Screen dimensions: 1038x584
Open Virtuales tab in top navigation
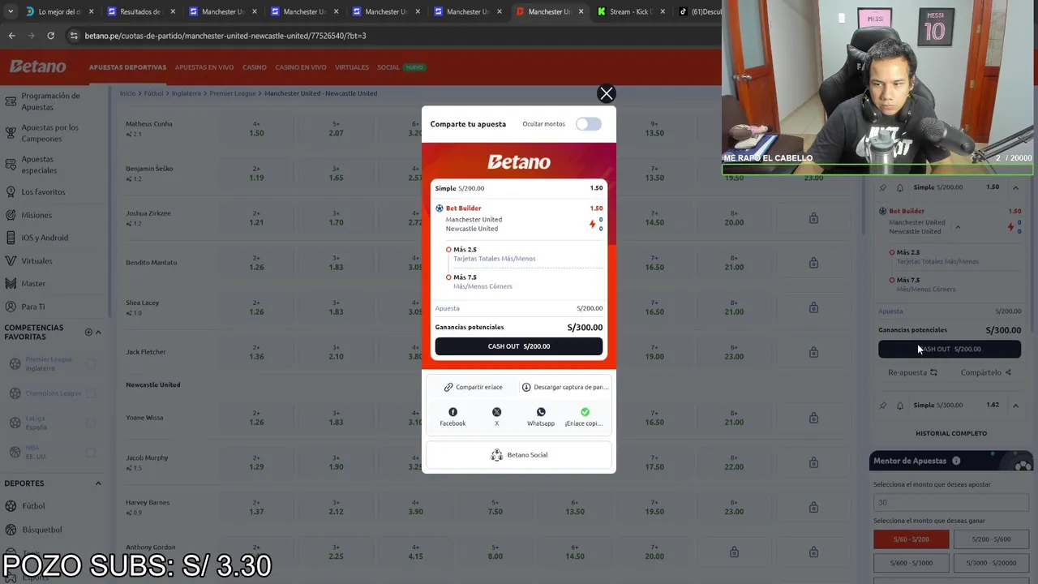pyautogui.click(x=352, y=67)
